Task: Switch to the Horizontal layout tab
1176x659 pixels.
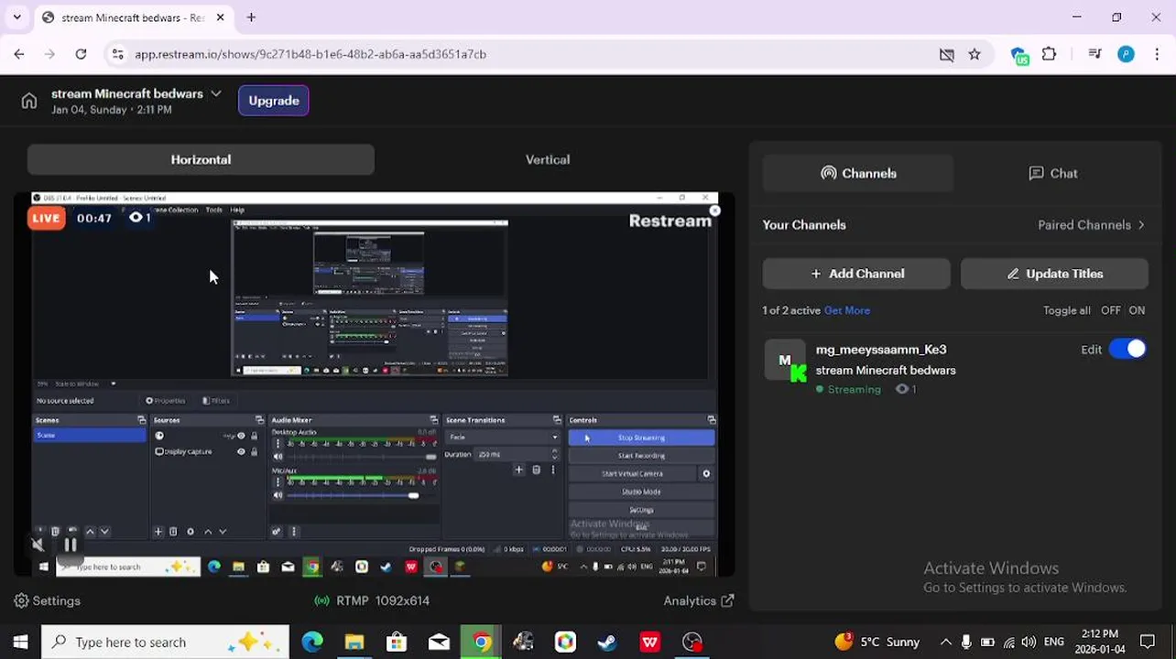Action: coord(201,159)
